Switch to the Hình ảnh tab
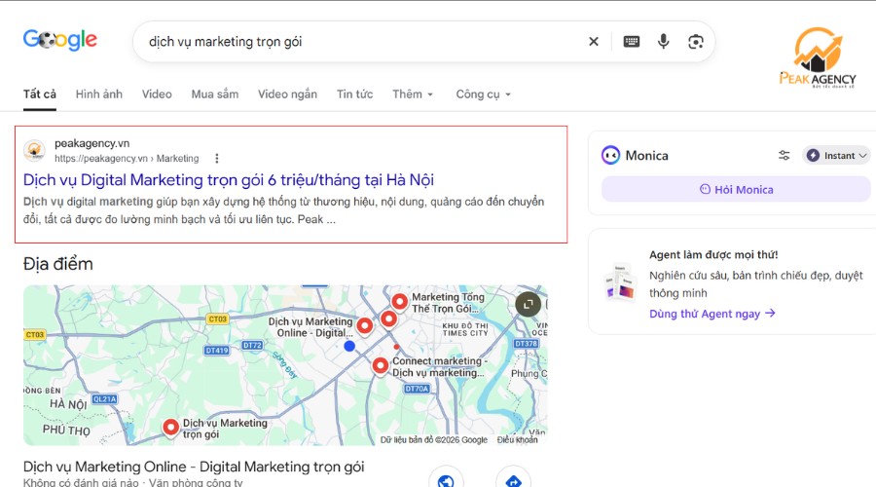The width and height of the screenshot is (876, 487). (x=99, y=94)
